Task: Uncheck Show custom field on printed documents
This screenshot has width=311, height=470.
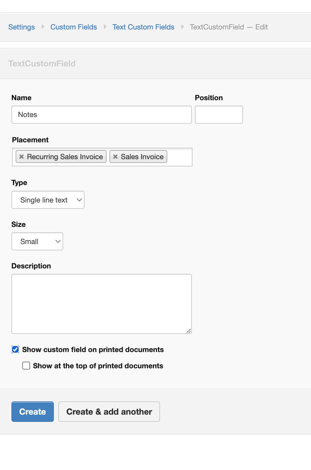Action: (x=16, y=349)
